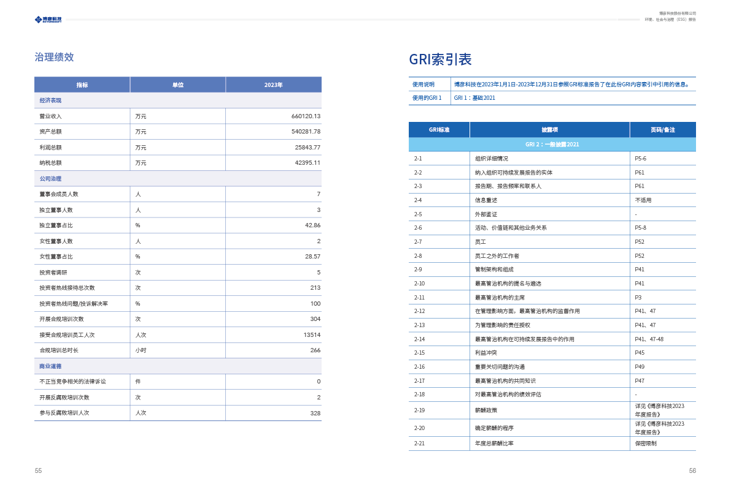Click the left page number at bottom
This screenshot has width=731, height=495.
(38, 470)
